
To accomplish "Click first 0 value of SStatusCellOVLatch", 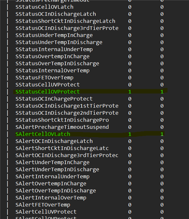I will coord(130,7).
